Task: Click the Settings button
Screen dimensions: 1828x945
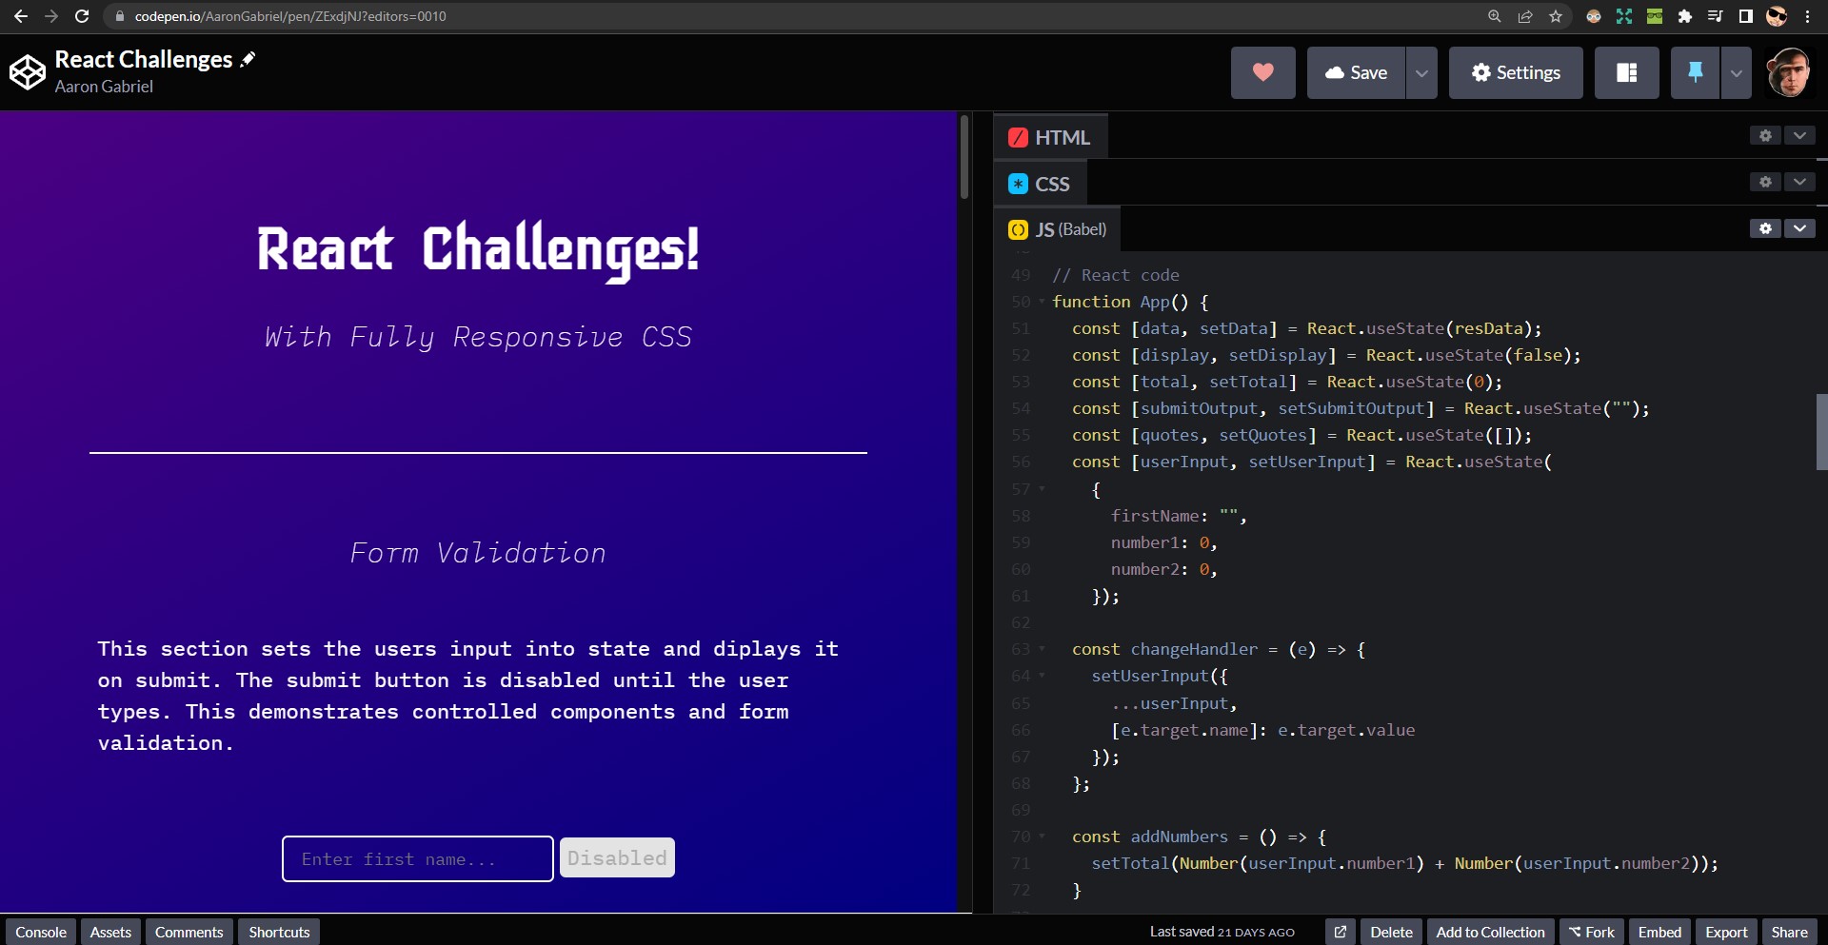Action: 1515,72
